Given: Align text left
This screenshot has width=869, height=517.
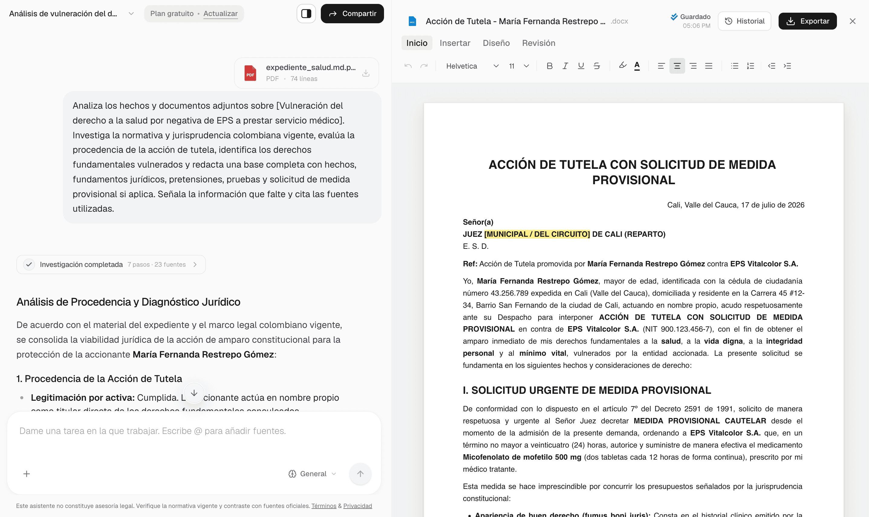Looking at the screenshot, I should [x=661, y=66].
